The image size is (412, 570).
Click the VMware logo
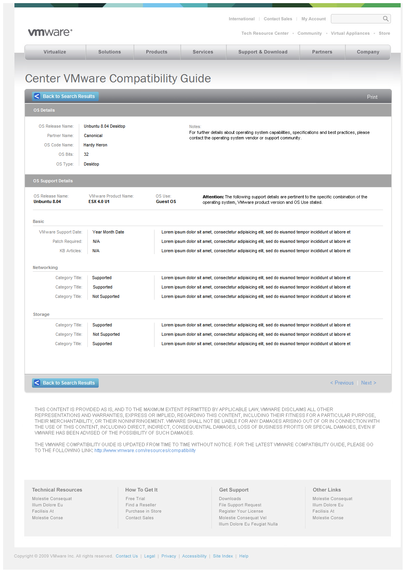point(50,32)
